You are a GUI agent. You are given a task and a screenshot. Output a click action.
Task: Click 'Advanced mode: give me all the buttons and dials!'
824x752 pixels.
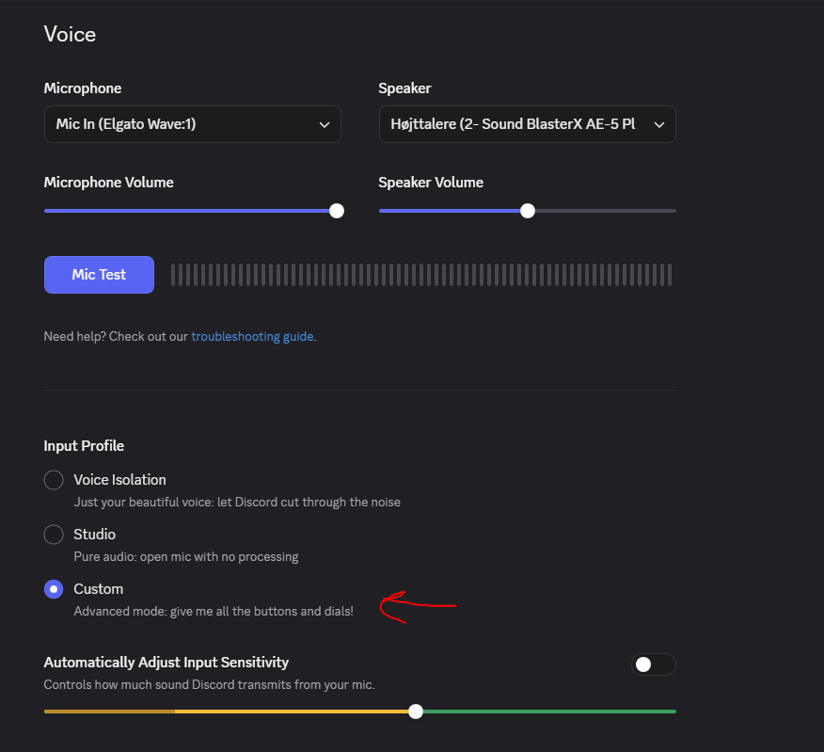(x=214, y=611)
